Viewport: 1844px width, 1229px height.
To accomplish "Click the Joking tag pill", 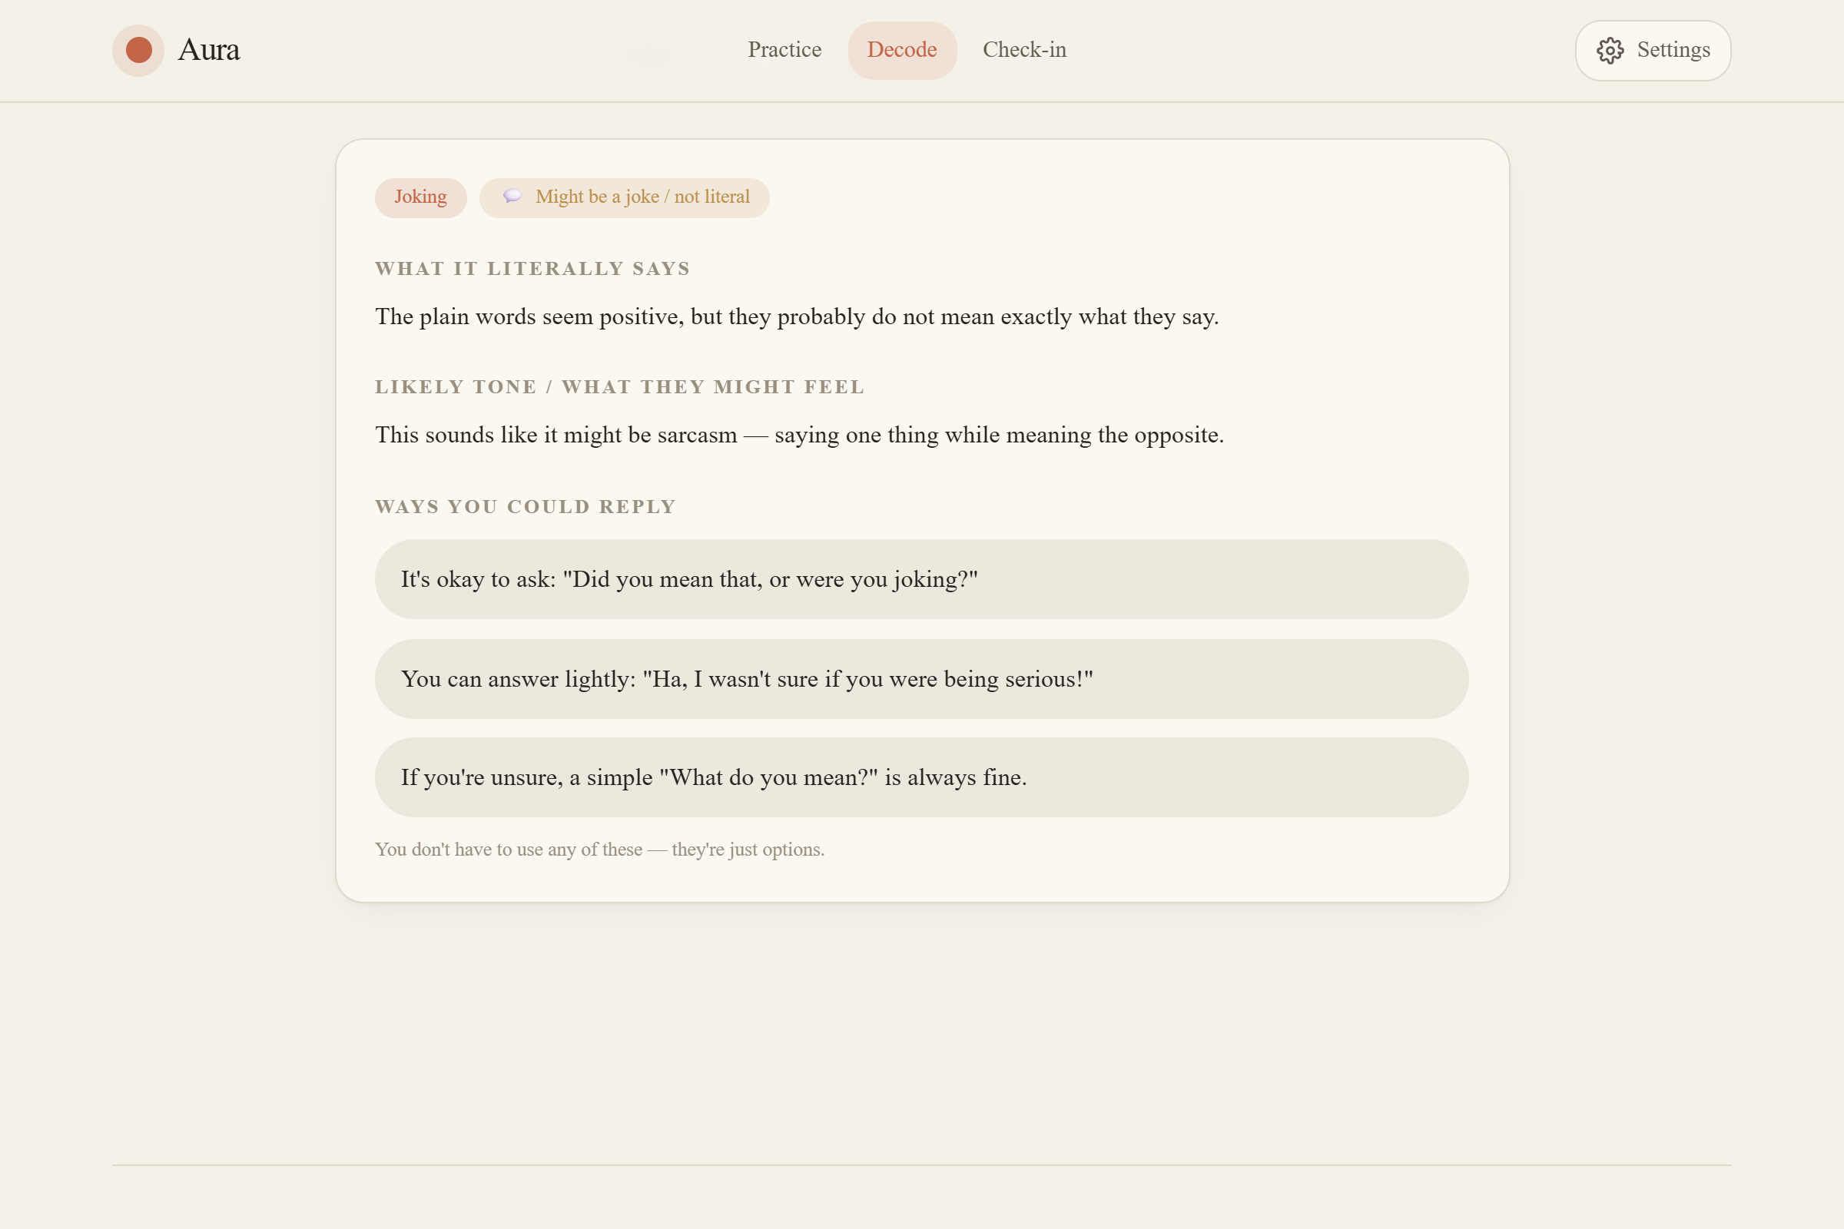I will point(420,197).
